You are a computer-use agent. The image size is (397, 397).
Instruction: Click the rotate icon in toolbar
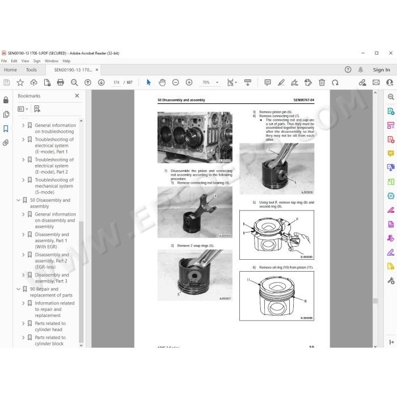[x=335, y=83]
